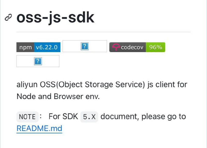Click the broken image question mark next to npm badge
Viewport: 207px width, 148px height.
point(85,46)
